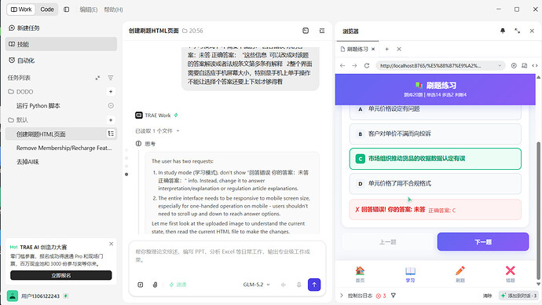Collapse the task list with the arrows icon
The width and height of the screenshot is (542, 305).
[98, 78]
